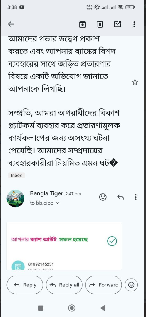Mark the message as unread
The image size is (146, 317).
click(118, 24)
